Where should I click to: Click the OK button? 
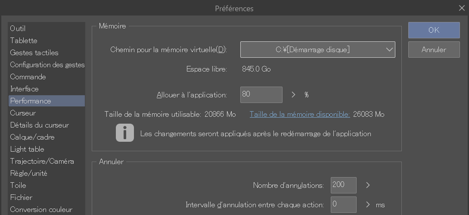click(434, 30)
